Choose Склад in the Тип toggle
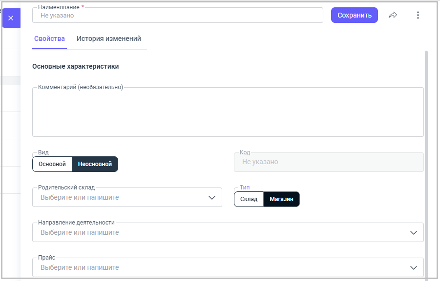 [249, 199]
